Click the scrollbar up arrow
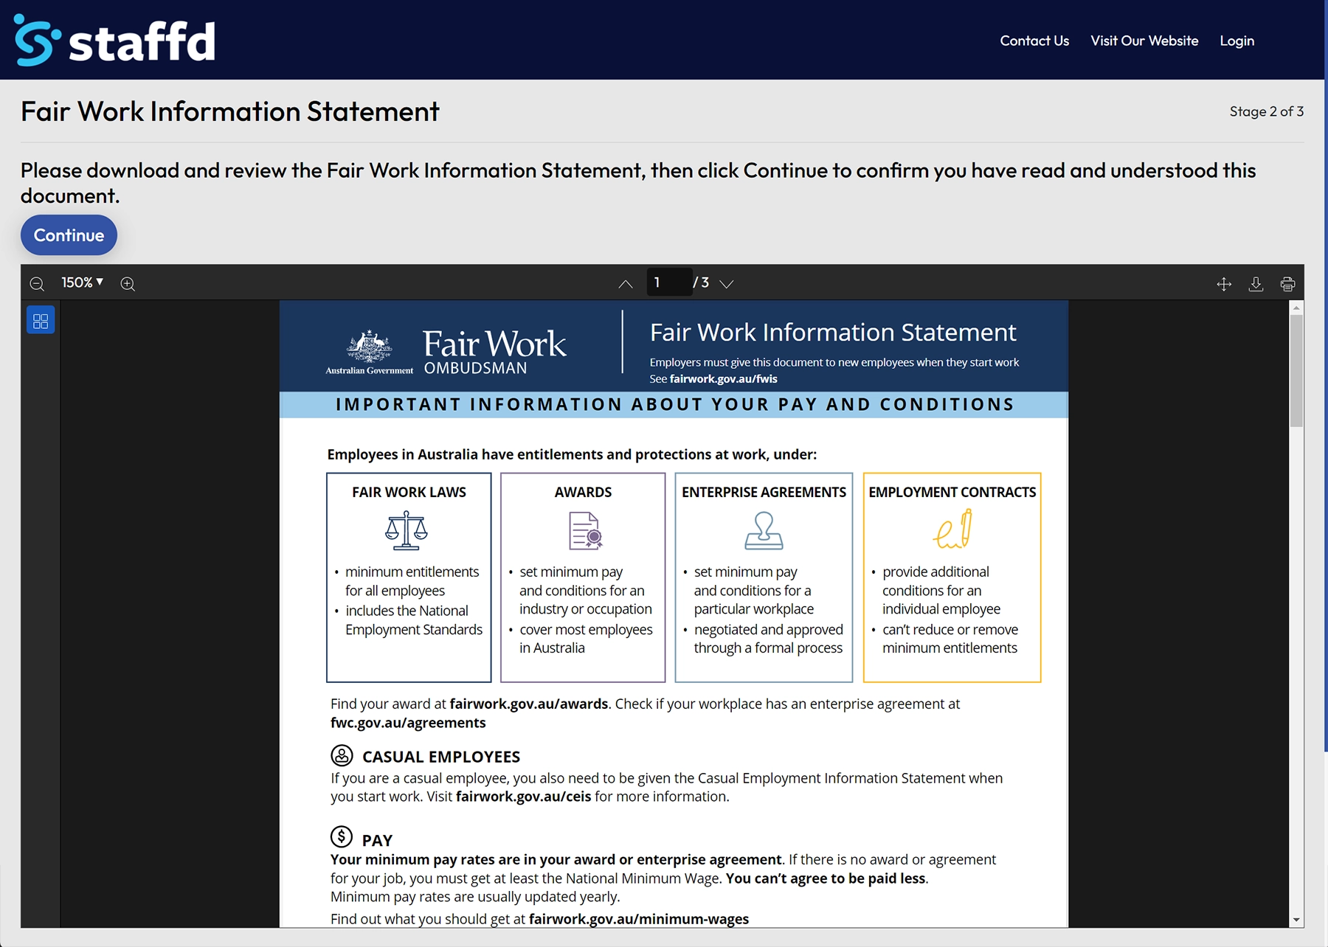 coord(1296,308)
